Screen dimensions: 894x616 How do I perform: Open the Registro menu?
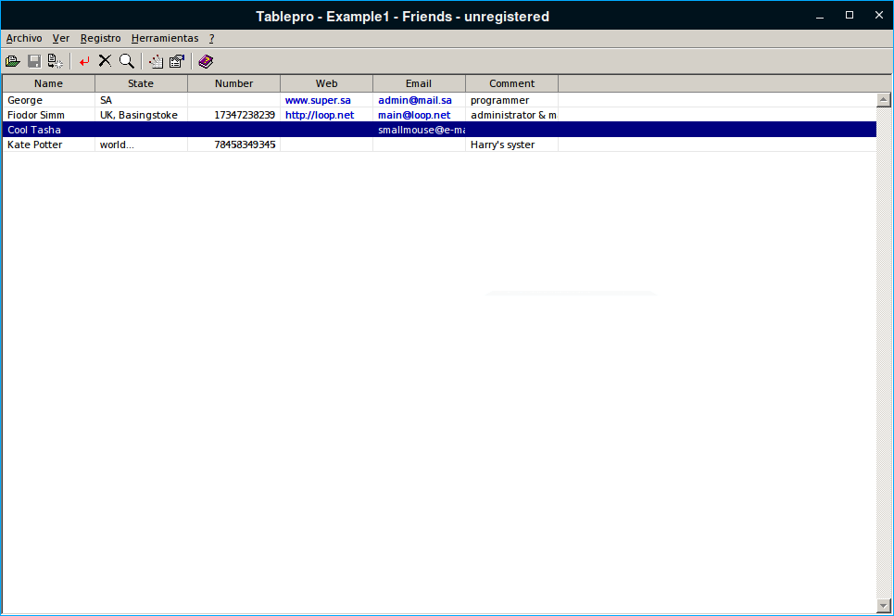[x=100, y=38]
